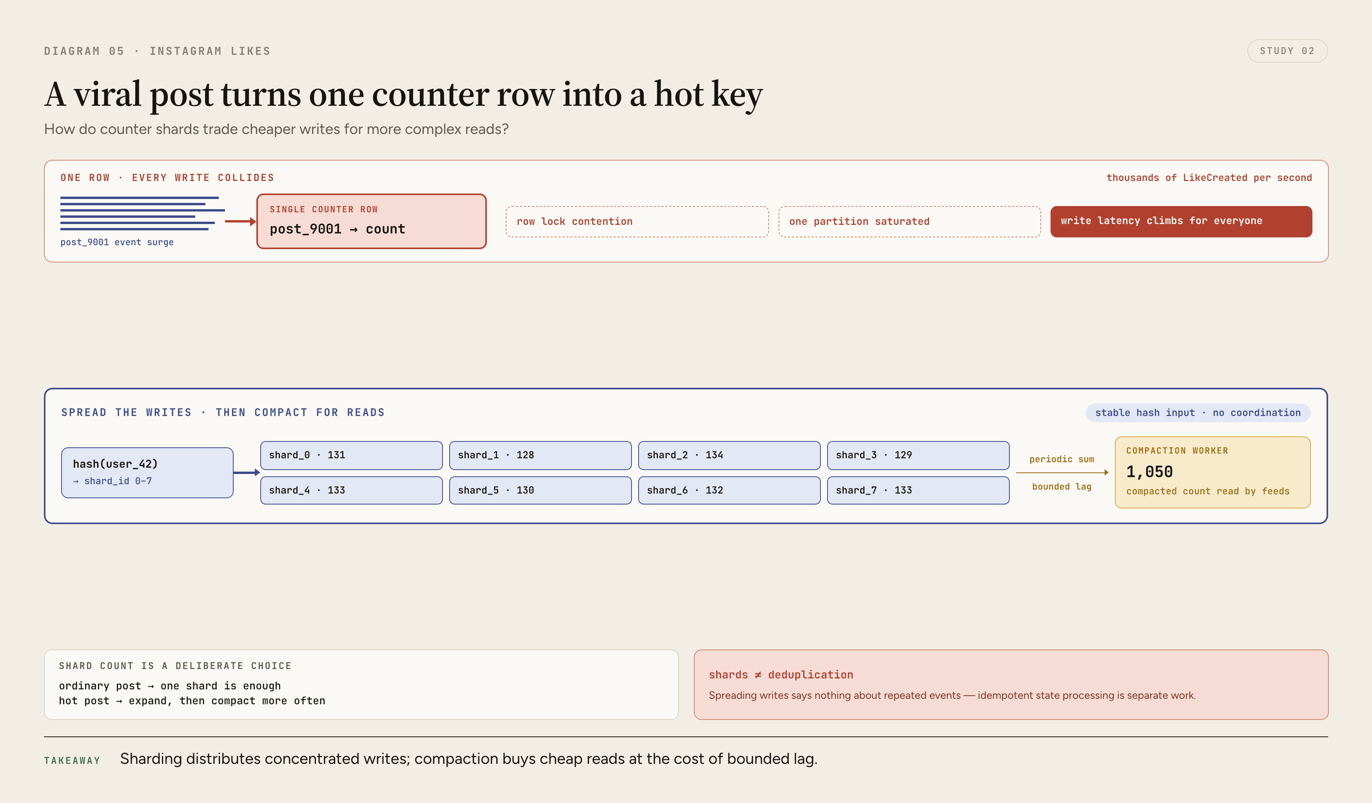
Task: Click 'compacted count read by feeds' caption
Action: [x=1208, y=491]
